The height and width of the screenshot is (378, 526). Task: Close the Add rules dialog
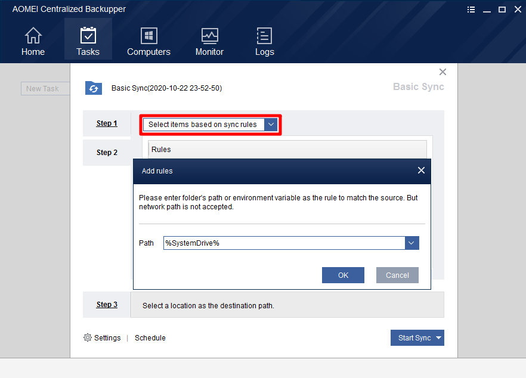[x=421, y=171]
